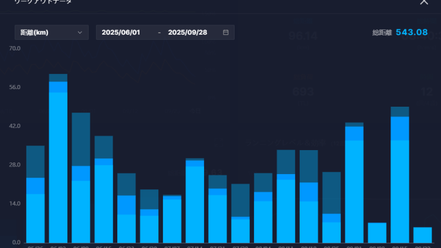Click the middle segment of 08/18 bar

point(309,192)
